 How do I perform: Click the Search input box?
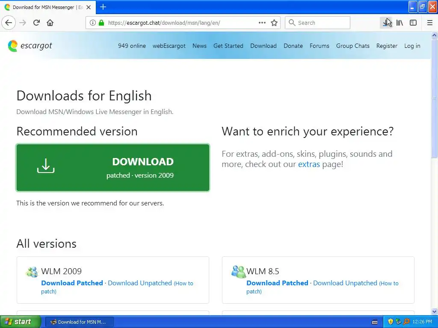coord(317,23)
